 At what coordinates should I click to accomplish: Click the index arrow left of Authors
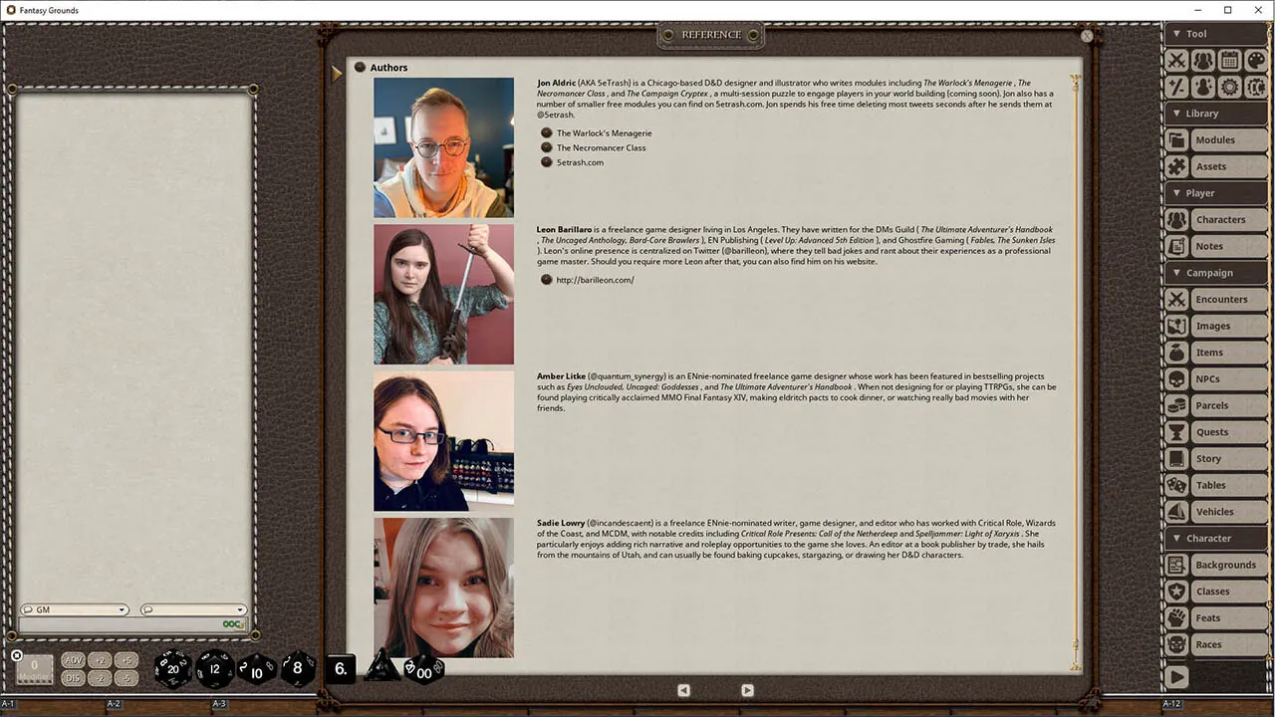(337, 73)
